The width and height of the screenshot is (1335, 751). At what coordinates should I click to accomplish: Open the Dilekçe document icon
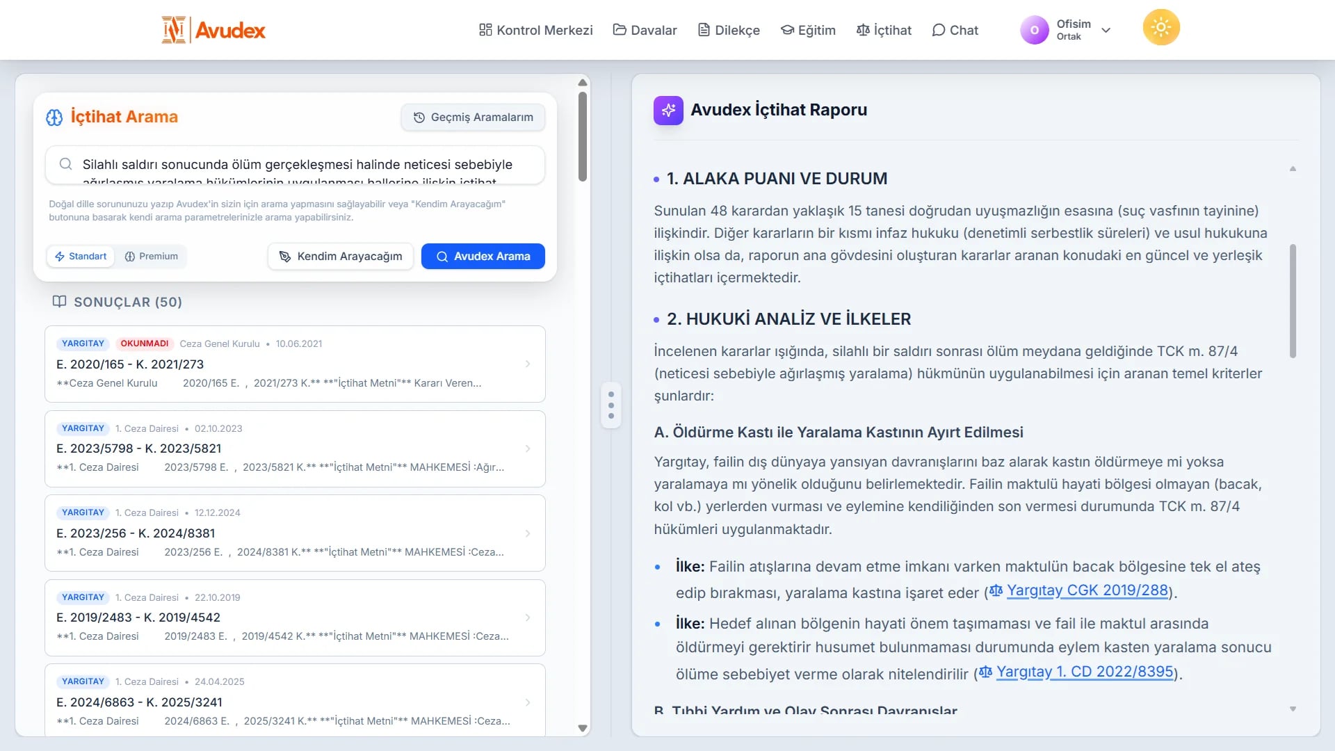coord(704,30)
